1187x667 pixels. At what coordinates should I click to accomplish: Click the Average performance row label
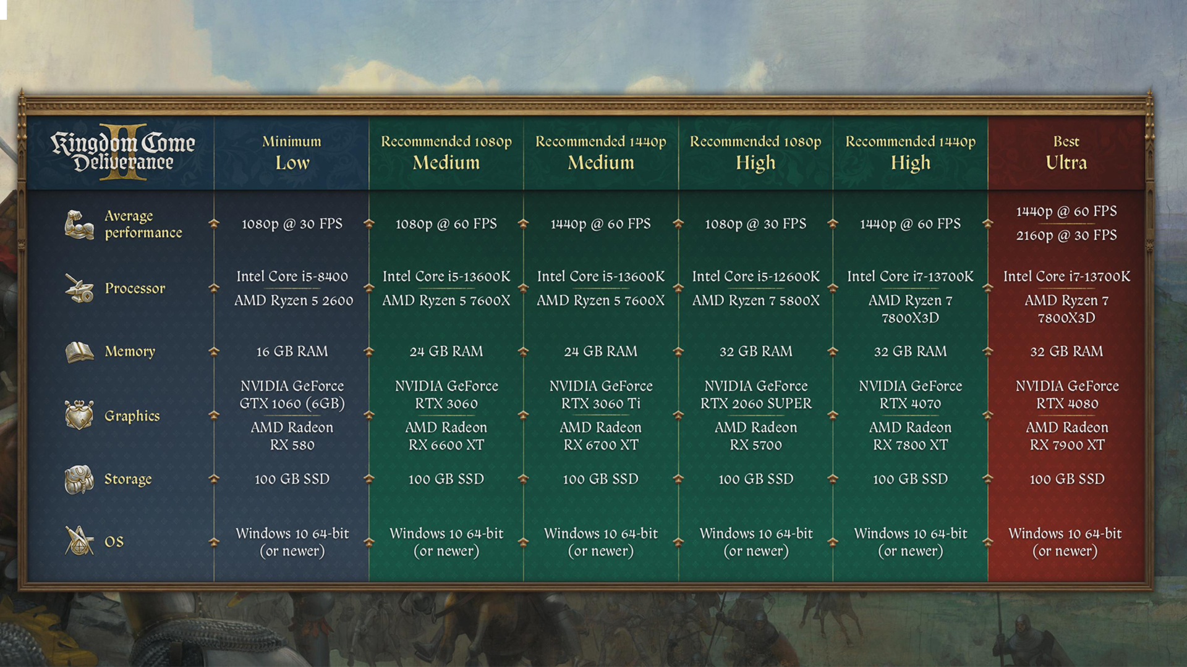[143, 224]
